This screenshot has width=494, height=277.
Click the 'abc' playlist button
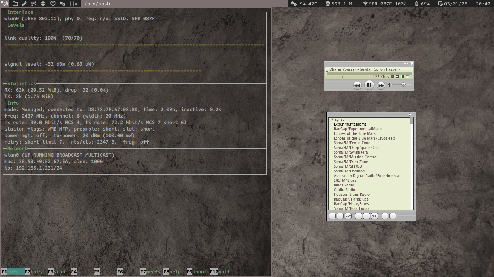coord(348,216)
